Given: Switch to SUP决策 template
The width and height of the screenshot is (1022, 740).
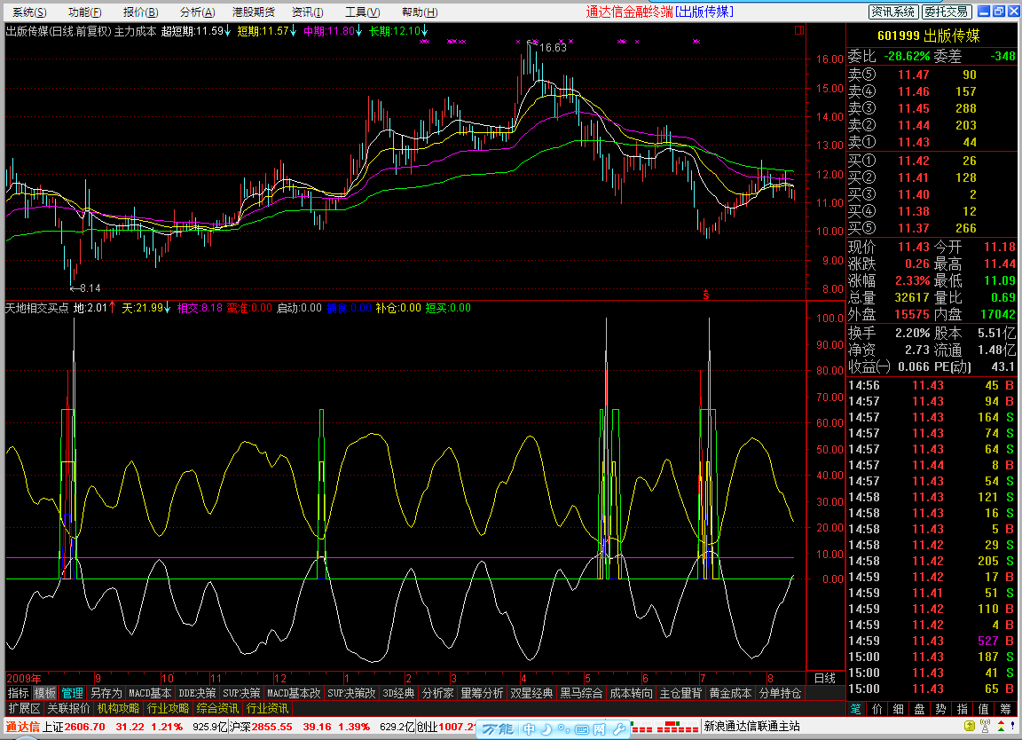Looking at the screenshot, I should [241, 693].
